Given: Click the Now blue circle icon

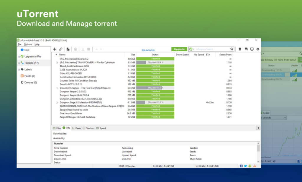Looking at the screenshot, I should point(22,50).
